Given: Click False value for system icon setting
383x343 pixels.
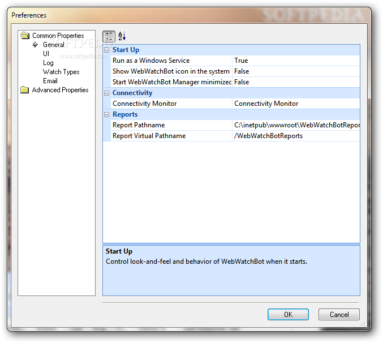Looking at the screenshot, I should pos(296,71).
